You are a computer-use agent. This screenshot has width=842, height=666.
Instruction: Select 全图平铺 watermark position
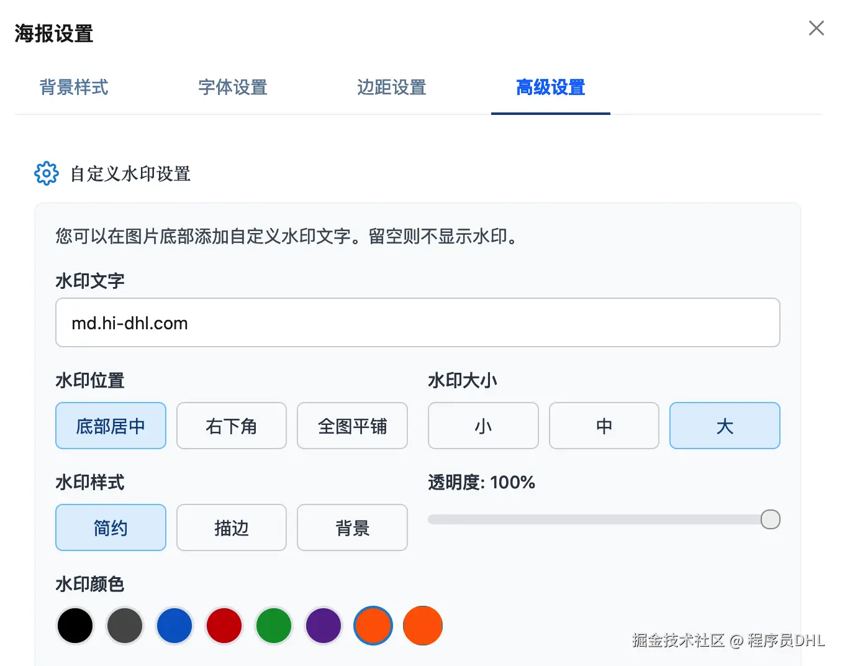click(x=352, y=426)
